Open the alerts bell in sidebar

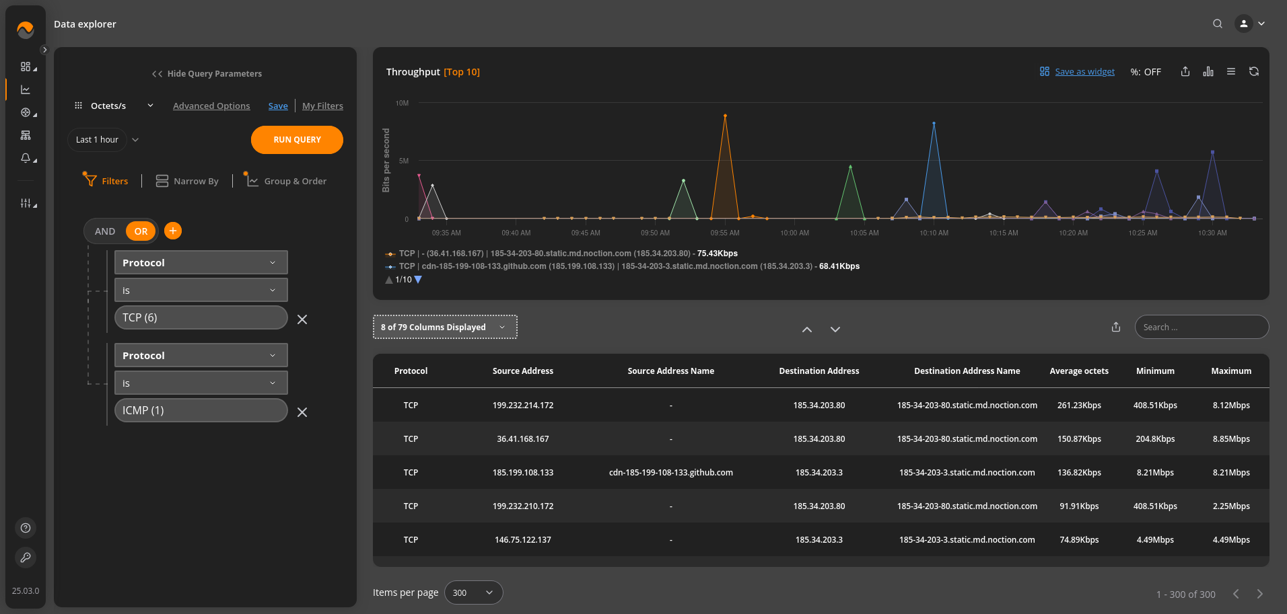pyautogui.click(x=26, y=158)
